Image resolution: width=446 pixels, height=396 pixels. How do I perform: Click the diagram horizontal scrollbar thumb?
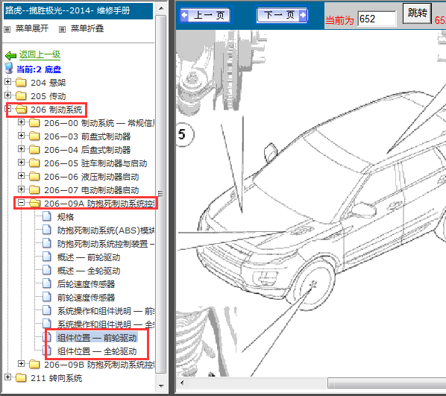pos(387,383)
